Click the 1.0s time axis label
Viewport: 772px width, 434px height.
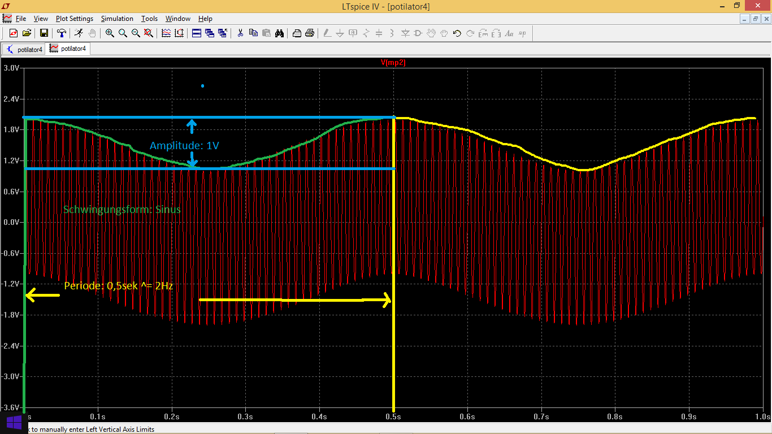tap(763, 417)
